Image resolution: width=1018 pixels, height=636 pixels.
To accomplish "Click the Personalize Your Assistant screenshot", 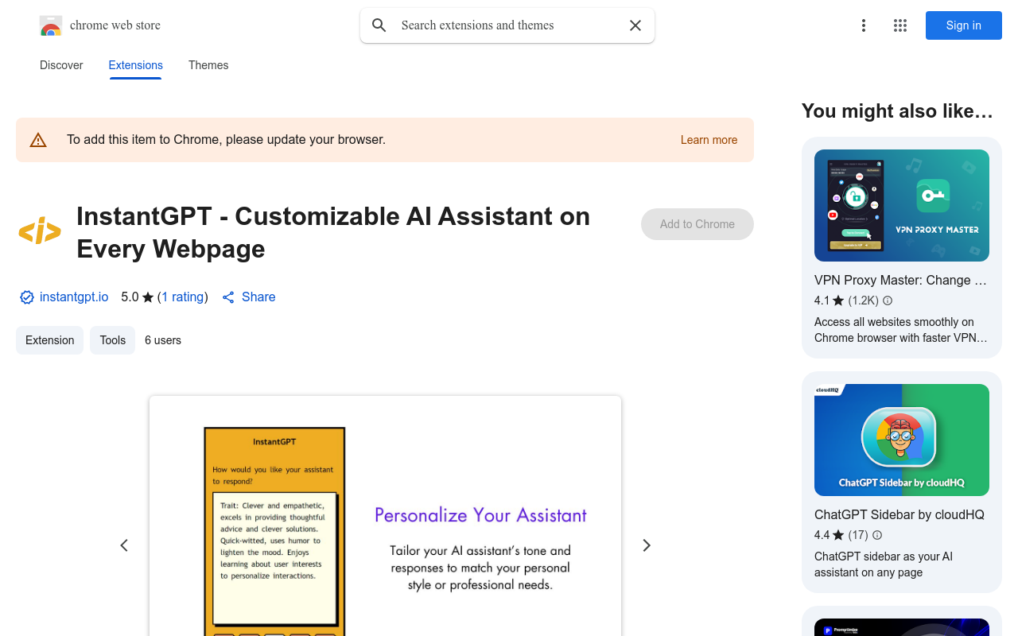I will [385, 516].
